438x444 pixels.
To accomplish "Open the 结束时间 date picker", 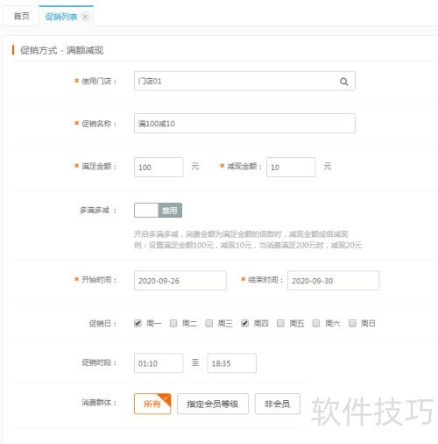I will tap(334, 281).
